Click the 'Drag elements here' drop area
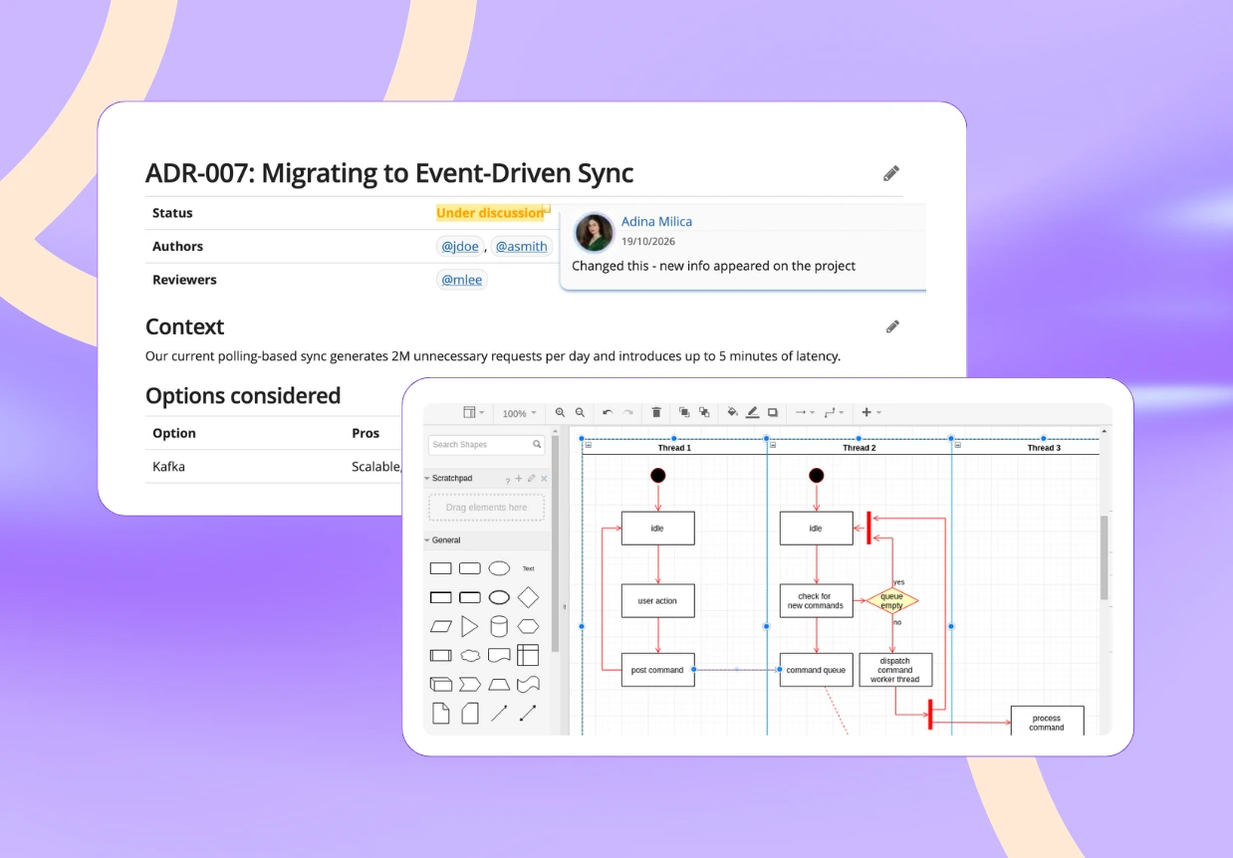1233x858 pixels. point(487,508)
